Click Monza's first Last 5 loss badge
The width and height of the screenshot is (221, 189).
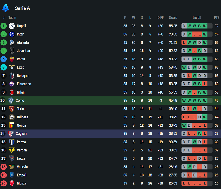184,183
